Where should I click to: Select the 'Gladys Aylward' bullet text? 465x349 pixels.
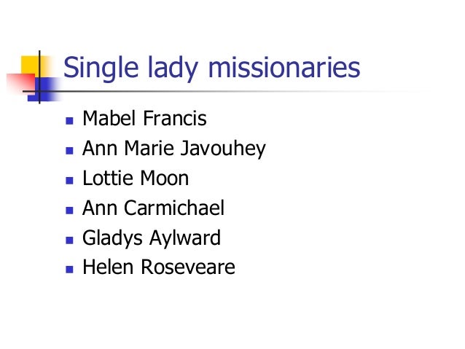[x=152, y=238]
